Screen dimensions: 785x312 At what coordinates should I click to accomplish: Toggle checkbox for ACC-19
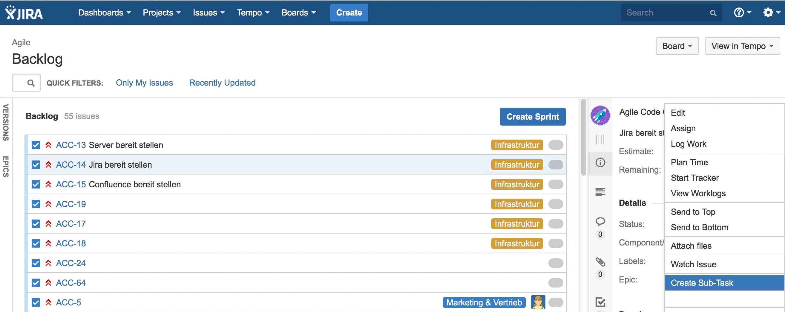coord(36,204)
